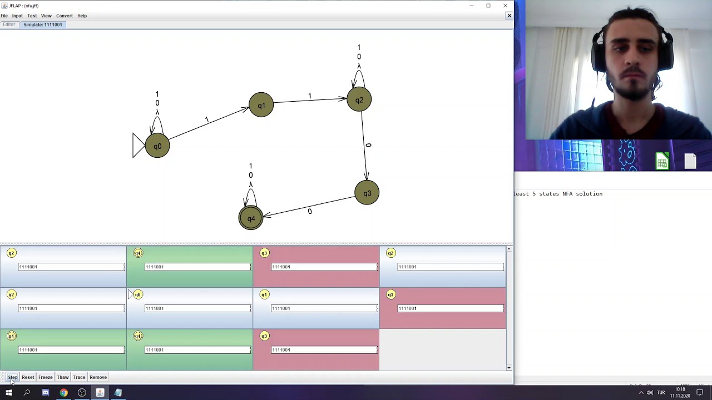
Task: Select state q0 in the automaton
Action: (x=157, y=146)
